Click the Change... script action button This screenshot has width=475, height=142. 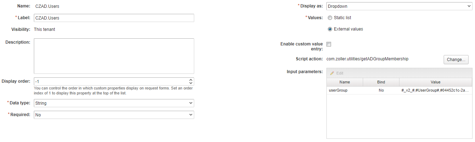pos(456,60)
